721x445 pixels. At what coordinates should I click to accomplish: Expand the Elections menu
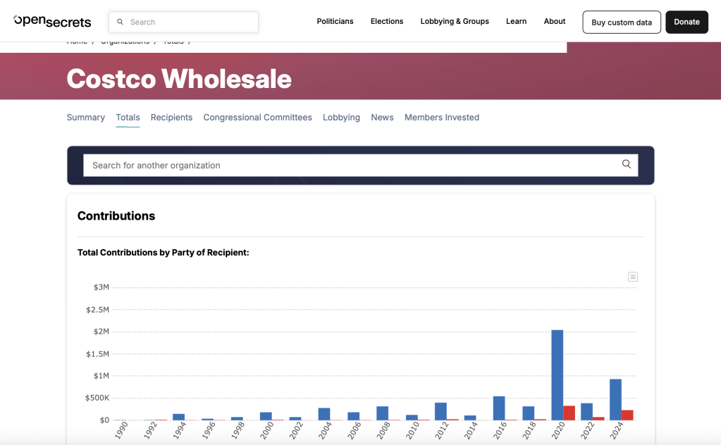[387, 22]
